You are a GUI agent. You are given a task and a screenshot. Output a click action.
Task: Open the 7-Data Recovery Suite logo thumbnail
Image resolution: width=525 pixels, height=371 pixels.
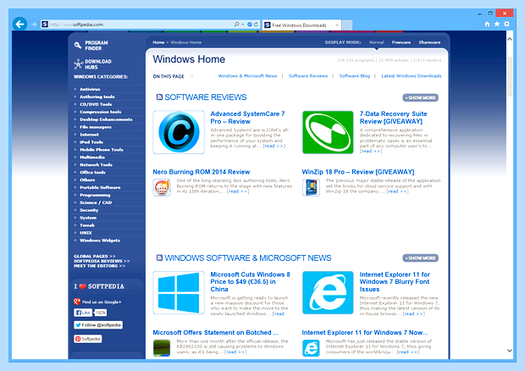pyautogui.click(x=328, y=132)
